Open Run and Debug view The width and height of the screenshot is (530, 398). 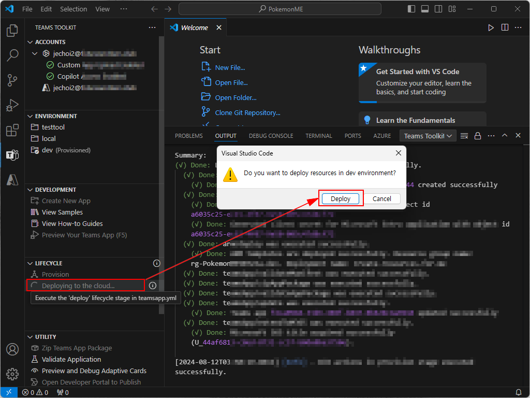(12, 105)
